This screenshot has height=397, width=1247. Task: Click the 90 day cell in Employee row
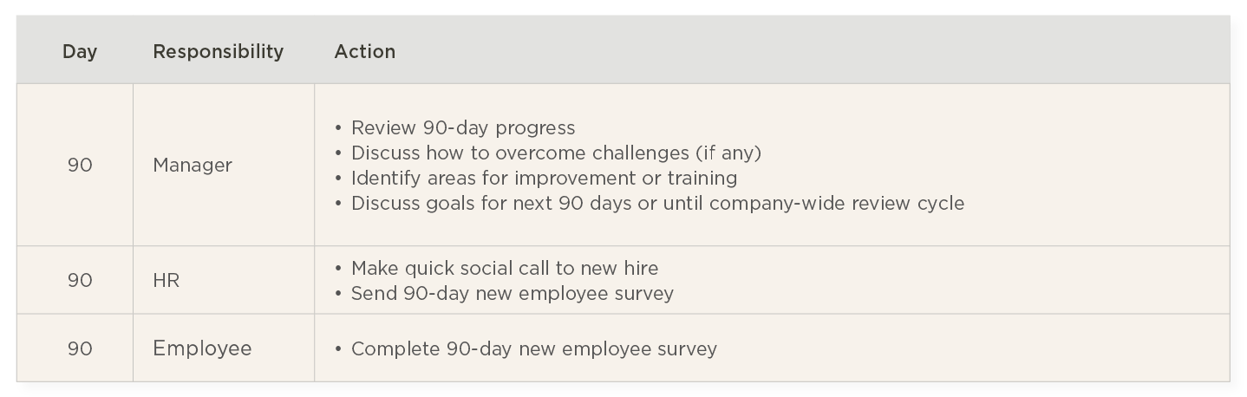coord(80,348)
